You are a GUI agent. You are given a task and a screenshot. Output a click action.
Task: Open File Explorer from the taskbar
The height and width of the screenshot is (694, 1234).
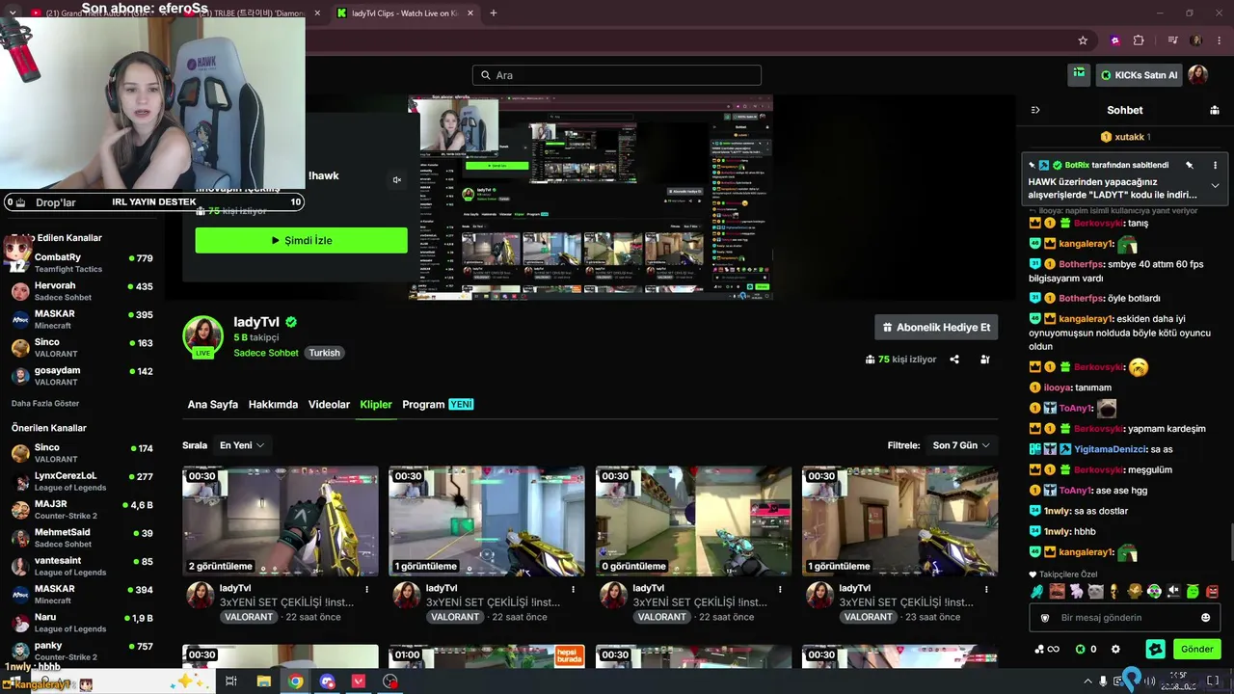[x=263, y=681]
